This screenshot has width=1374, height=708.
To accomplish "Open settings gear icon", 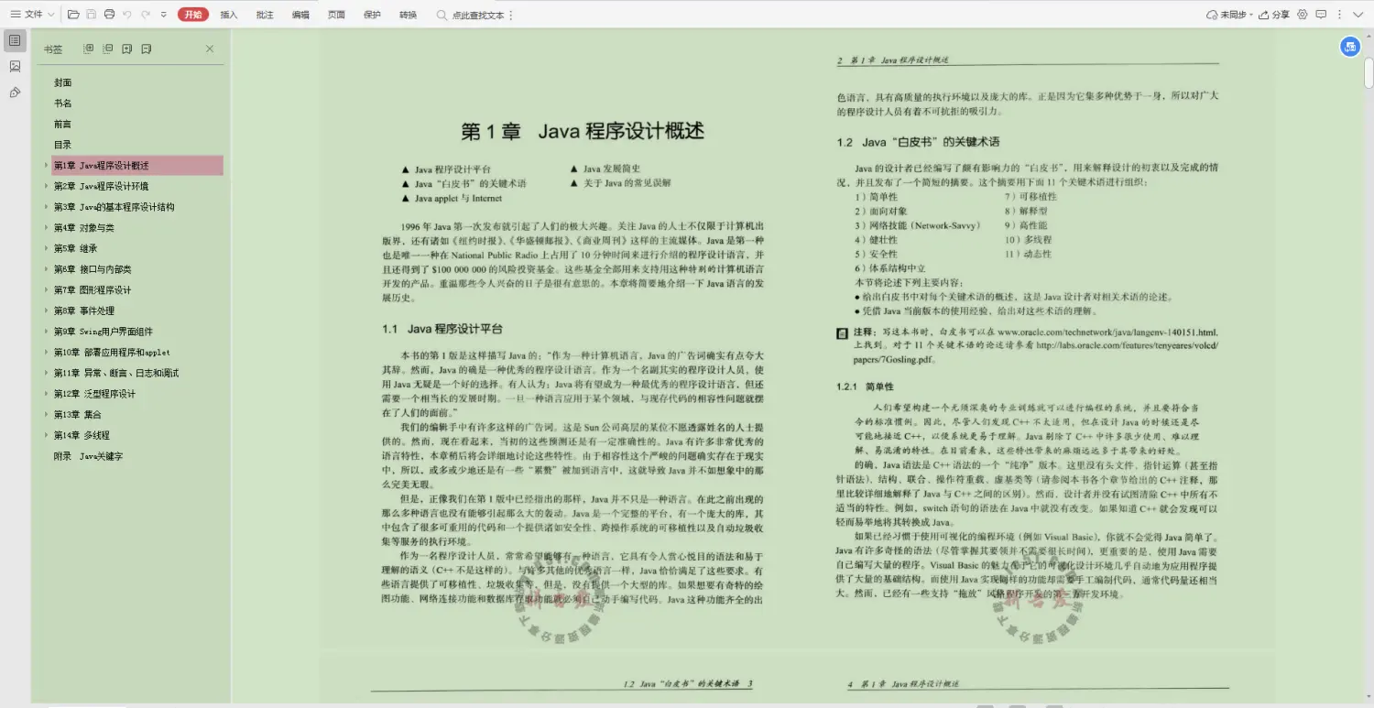I will tap(1303, 15).
